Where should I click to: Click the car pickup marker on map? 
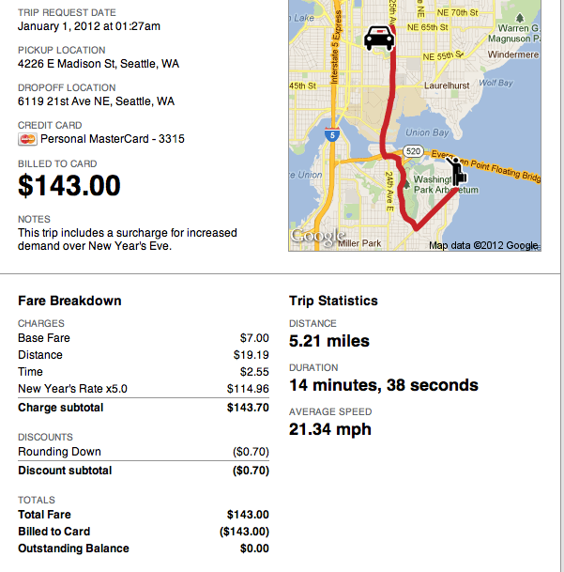[377, 38]
